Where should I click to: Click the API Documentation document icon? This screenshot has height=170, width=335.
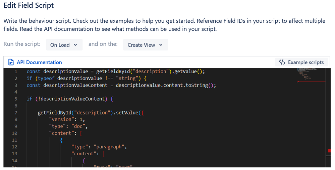(11, 62)
